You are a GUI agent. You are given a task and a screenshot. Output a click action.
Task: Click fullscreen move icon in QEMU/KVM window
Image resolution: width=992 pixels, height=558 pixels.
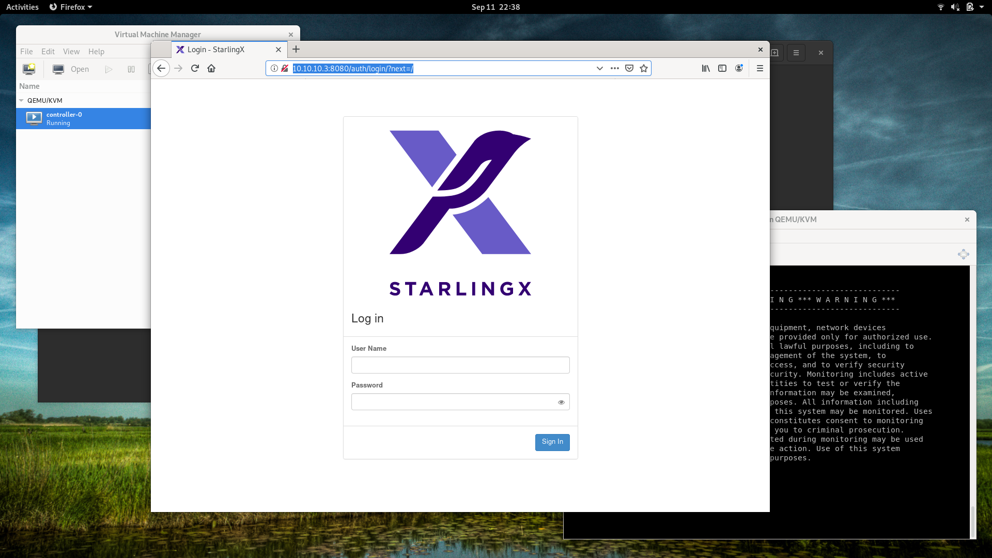click(x=964, y=254)
